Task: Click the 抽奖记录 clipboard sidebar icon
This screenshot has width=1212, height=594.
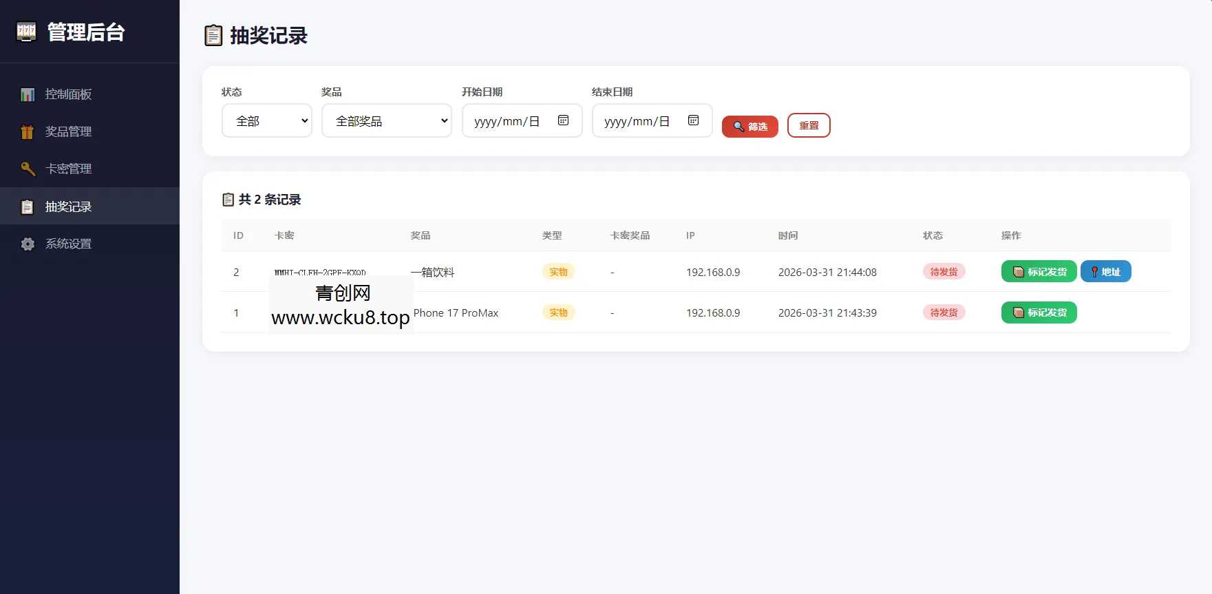Action: pyautogui.click(x=28, y=206)
